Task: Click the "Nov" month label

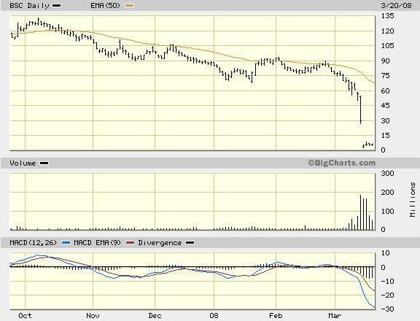Action: (x=93, y=316)
